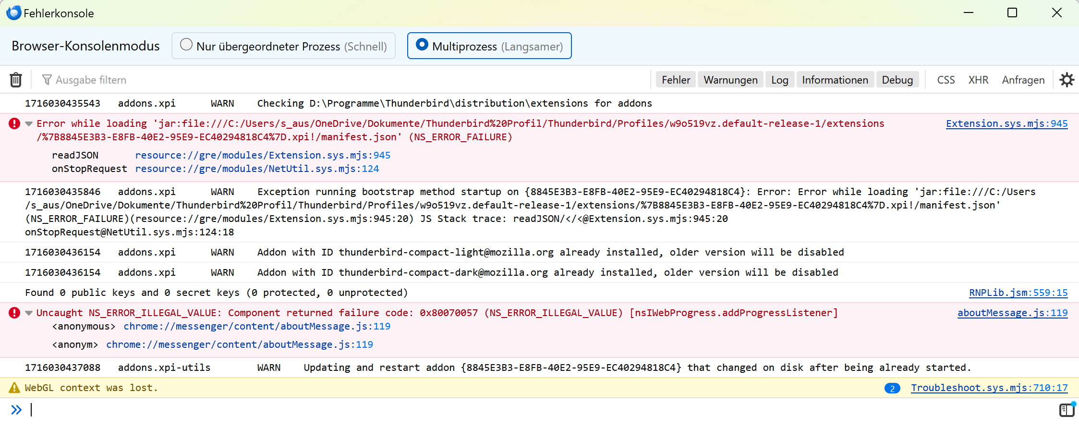Screen dimensions: 1079x441
Task: Open the Troubleshoot.sys.mjs:710:17 link
Action: click(989, 388)
